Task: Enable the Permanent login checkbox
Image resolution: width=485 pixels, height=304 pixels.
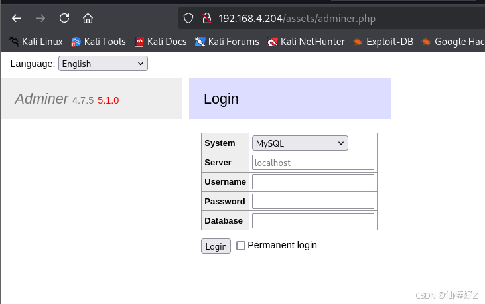Action: point(241,246)
